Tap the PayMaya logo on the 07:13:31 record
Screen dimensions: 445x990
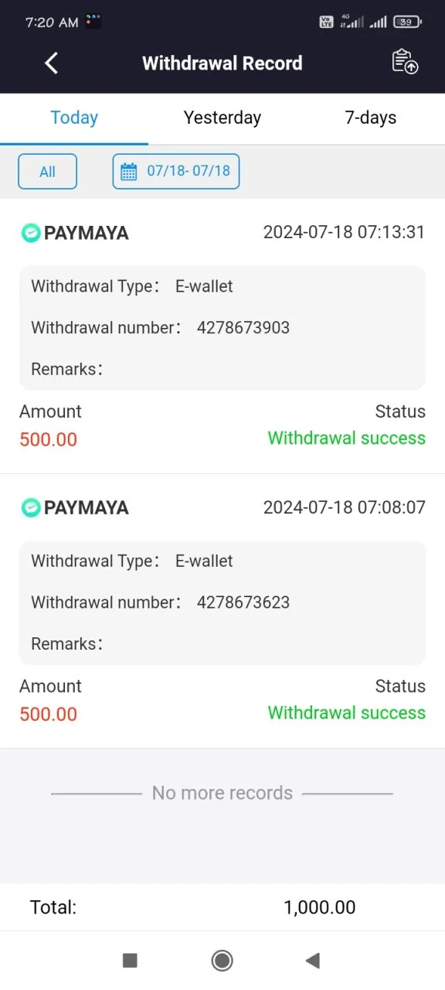click(x=31, y=233)
